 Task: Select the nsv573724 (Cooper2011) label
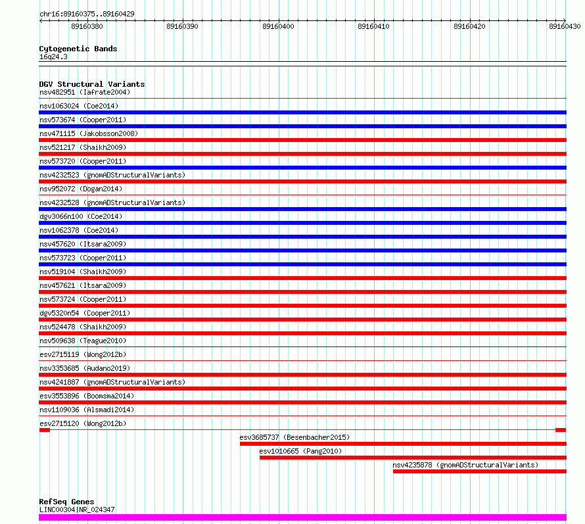tap(83, 299)
